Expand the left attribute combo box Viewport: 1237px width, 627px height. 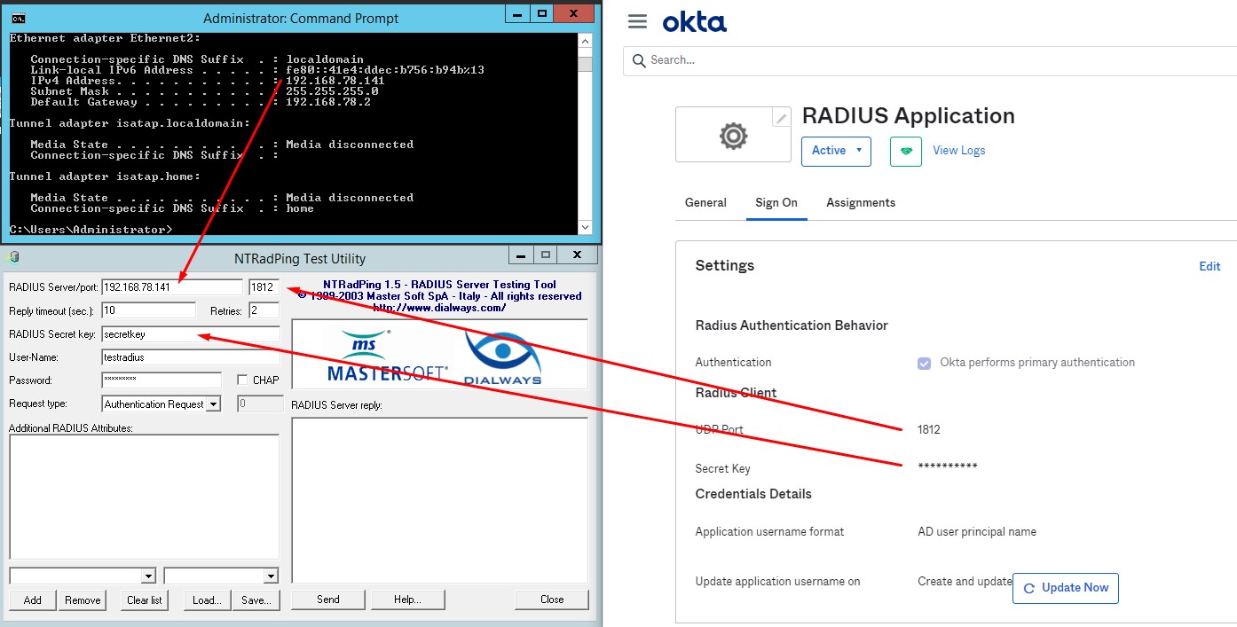[x=148, y=576]
